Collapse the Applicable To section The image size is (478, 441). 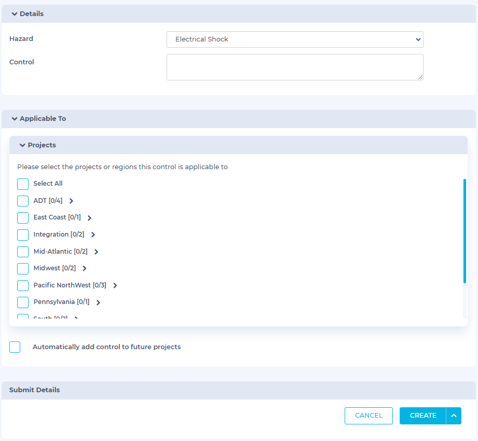15,119
